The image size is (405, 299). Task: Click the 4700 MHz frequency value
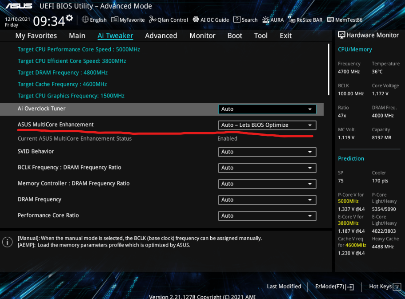click(349, 72)
